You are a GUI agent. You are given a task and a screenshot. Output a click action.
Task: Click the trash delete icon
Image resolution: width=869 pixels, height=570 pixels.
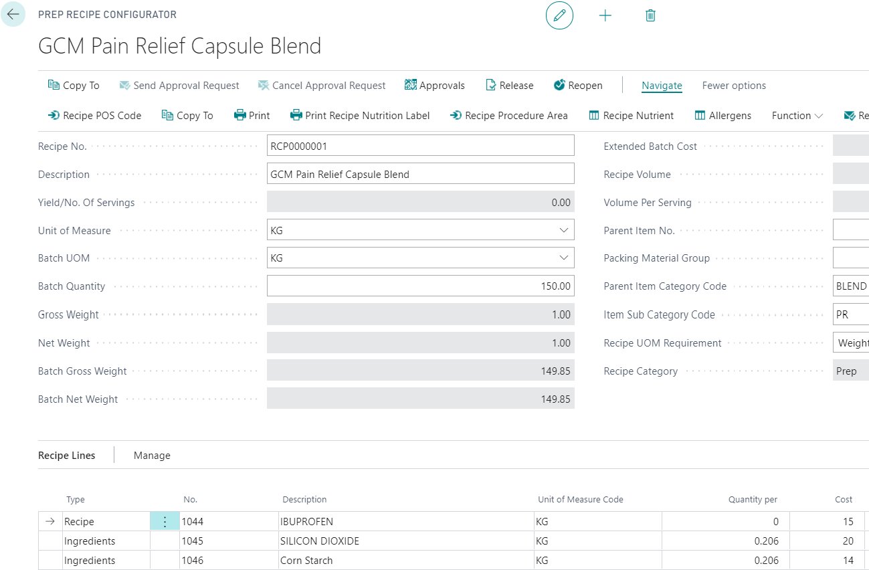pyautogui.click(x=650, y=15)
